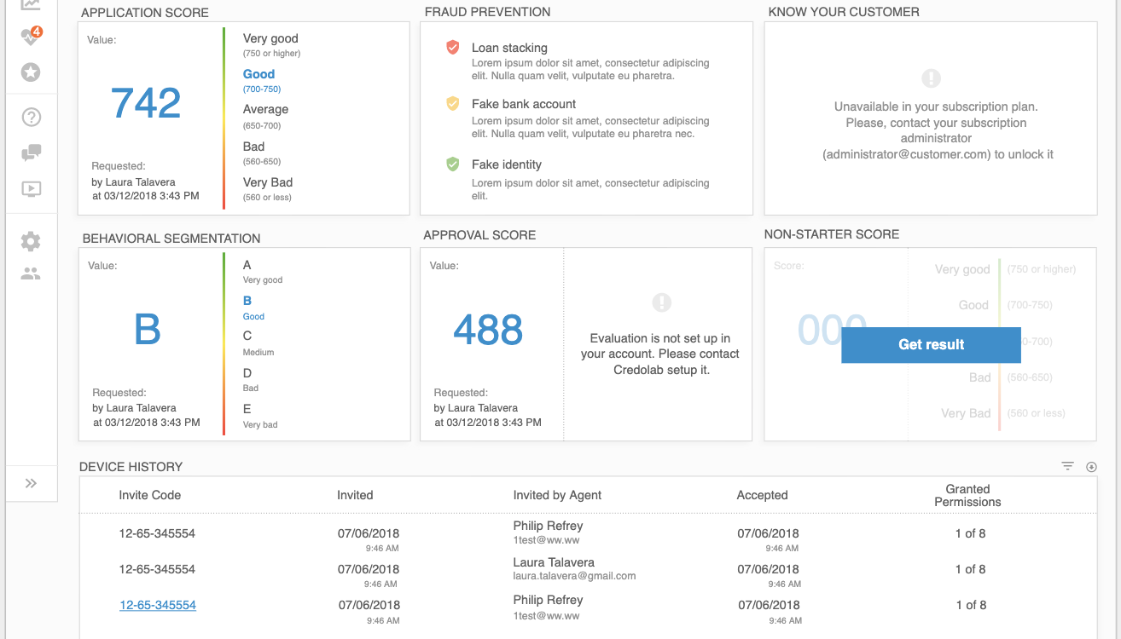Click the Accepted column header
This screenshot has width=1121, height=639.
coord(762,495)
